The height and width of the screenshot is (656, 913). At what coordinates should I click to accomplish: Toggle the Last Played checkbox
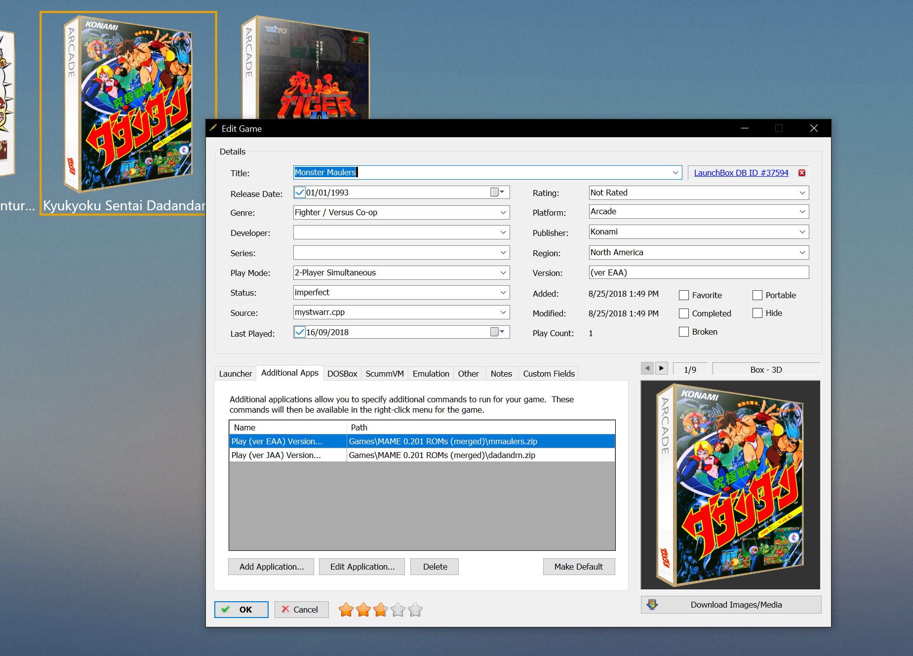pyautogui.click(x=300, y=332)
